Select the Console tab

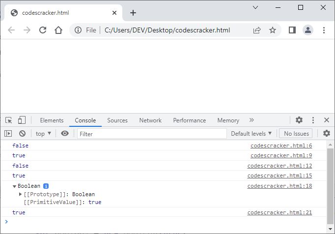pos(85,120)
